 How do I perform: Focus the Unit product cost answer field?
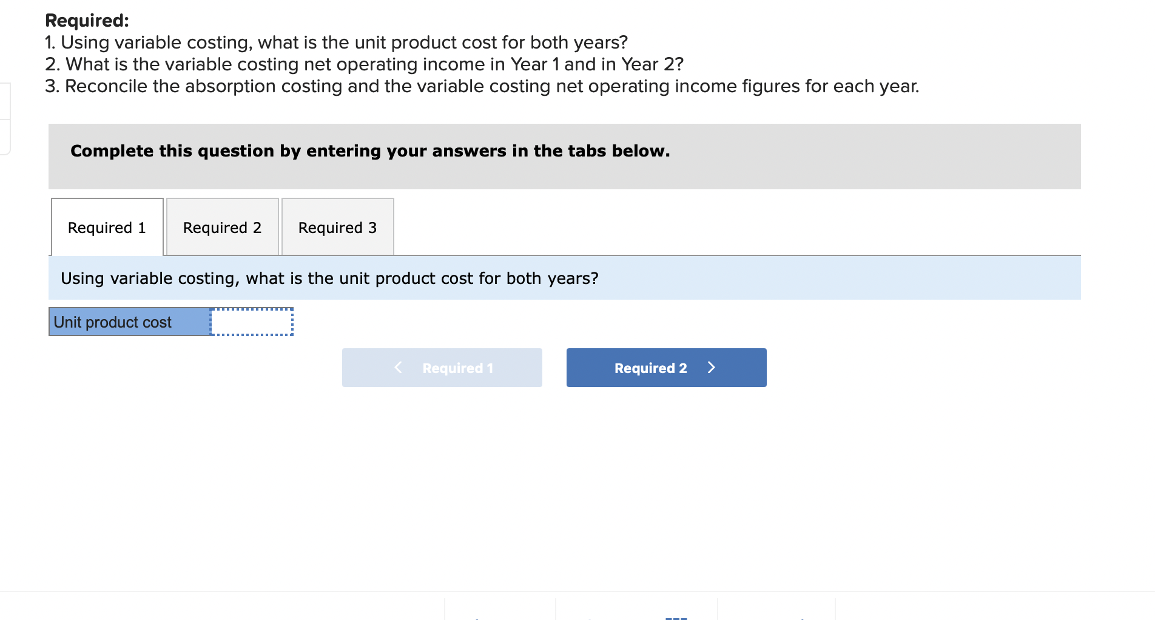click(x=251, y=322)
